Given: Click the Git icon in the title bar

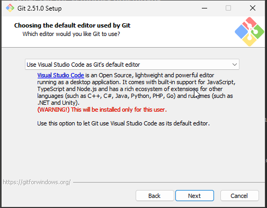Looking at the screenshot, I should pos(10,8).
